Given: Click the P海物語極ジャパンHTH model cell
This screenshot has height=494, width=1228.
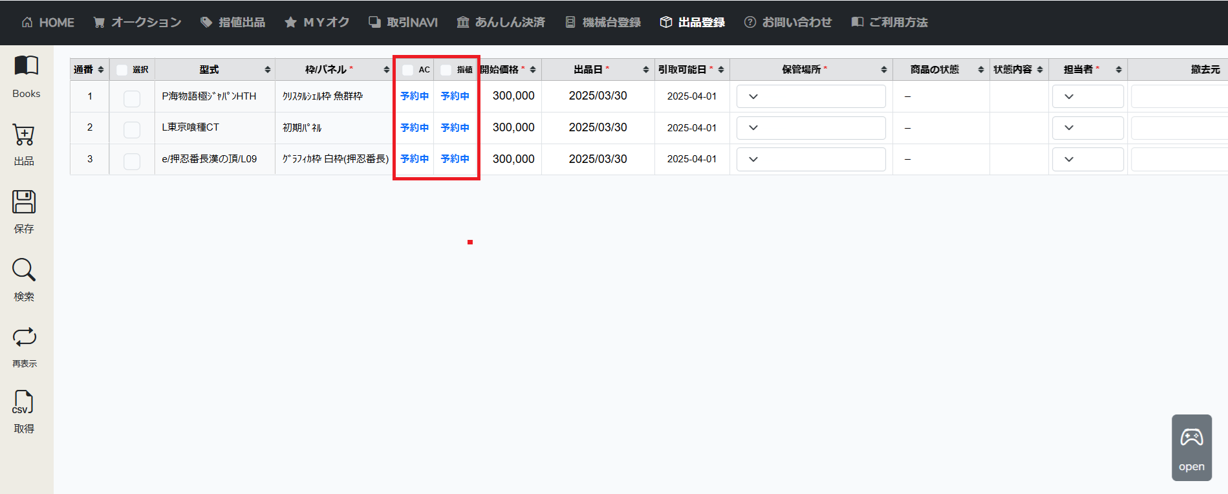Looking at the screenshot, I should (209, 96).
